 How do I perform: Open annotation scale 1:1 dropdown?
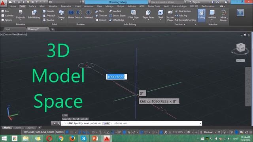point(179,132)
